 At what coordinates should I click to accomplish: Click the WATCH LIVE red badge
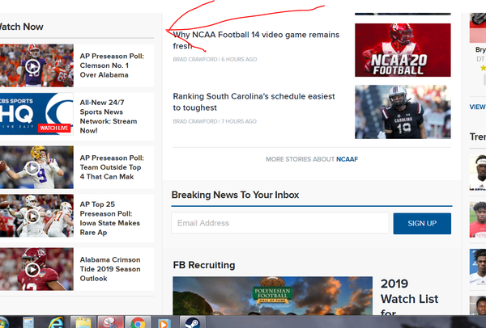pos(54,128)
